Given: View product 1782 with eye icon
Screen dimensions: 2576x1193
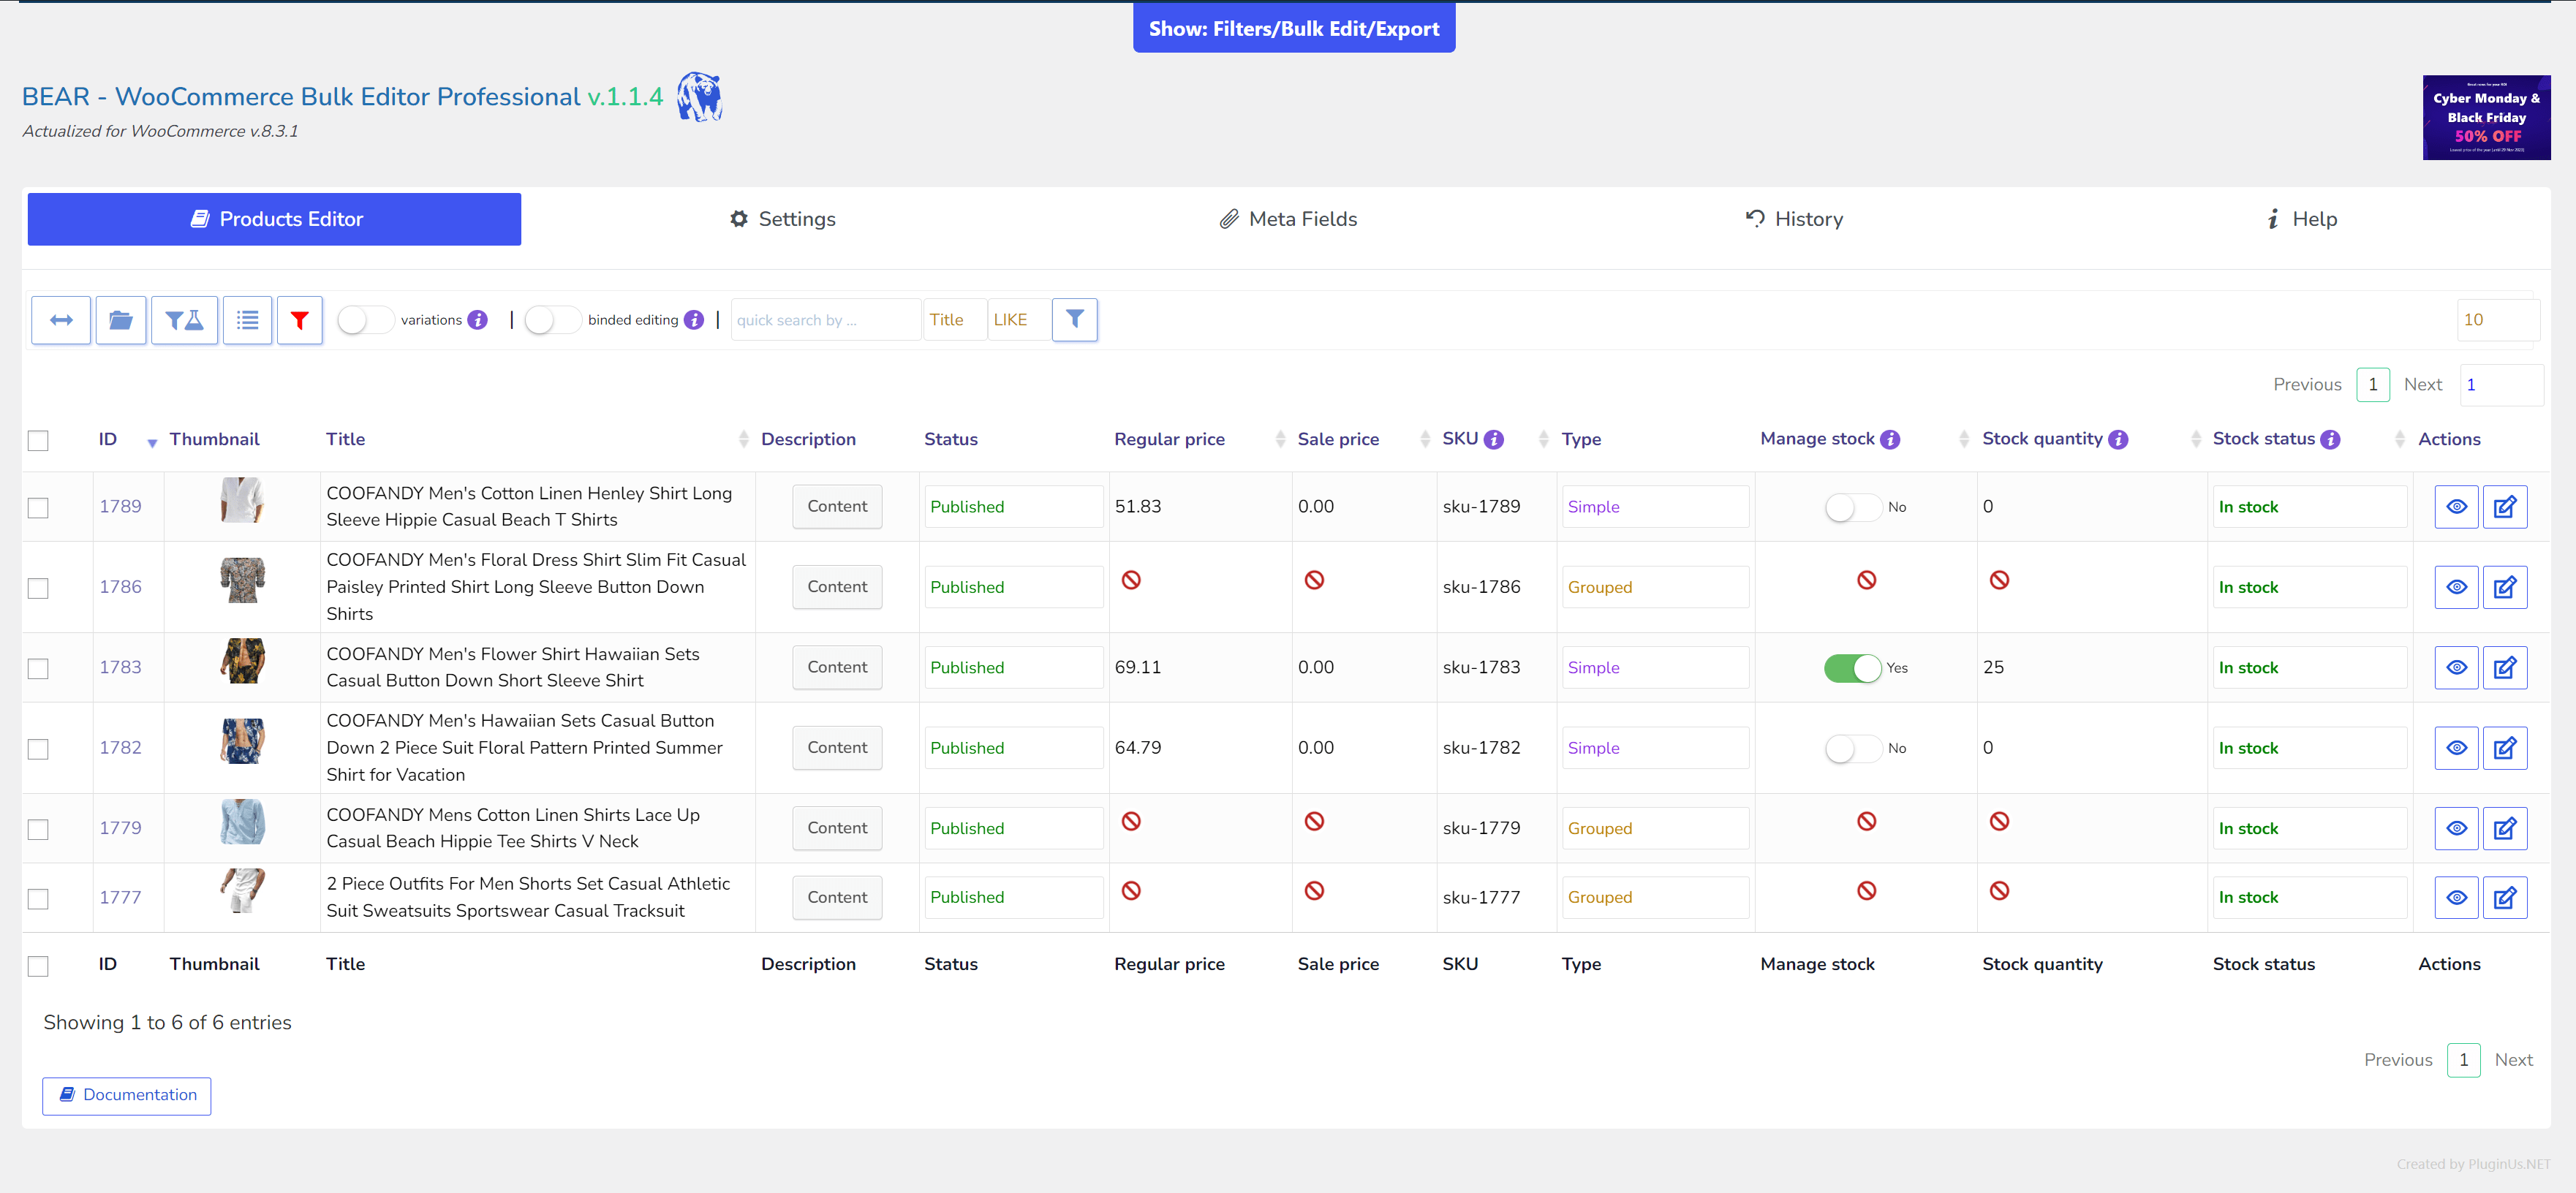Looking at the screenshot, I should click(2455, 748).
